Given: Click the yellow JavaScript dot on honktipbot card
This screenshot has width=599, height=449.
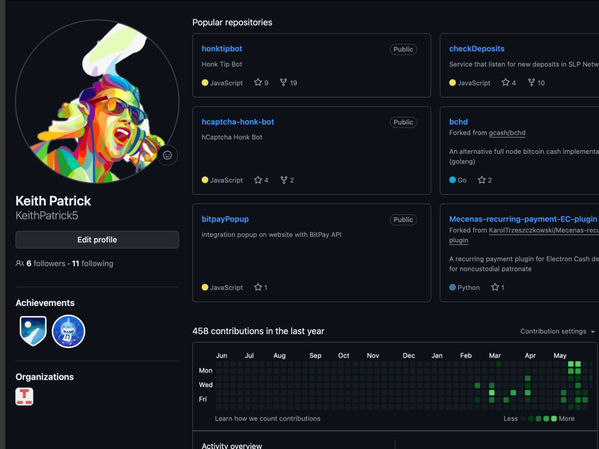Looking at the screenshot, I should [205, 83].
